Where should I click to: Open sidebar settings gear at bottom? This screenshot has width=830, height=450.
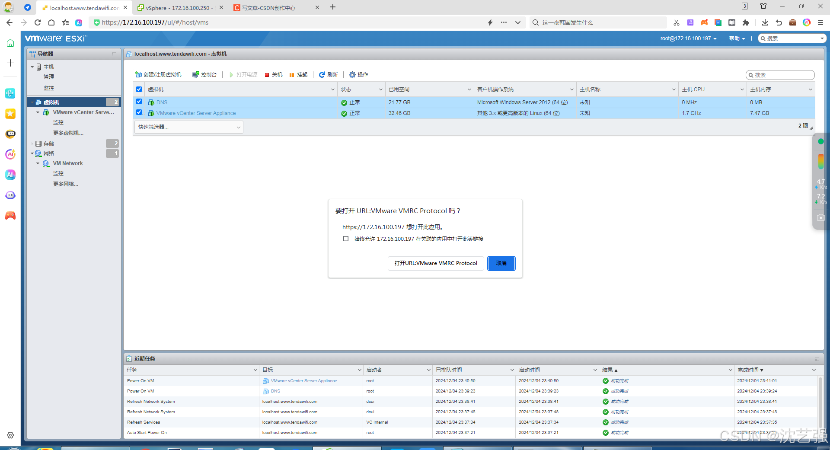[10, 435]
